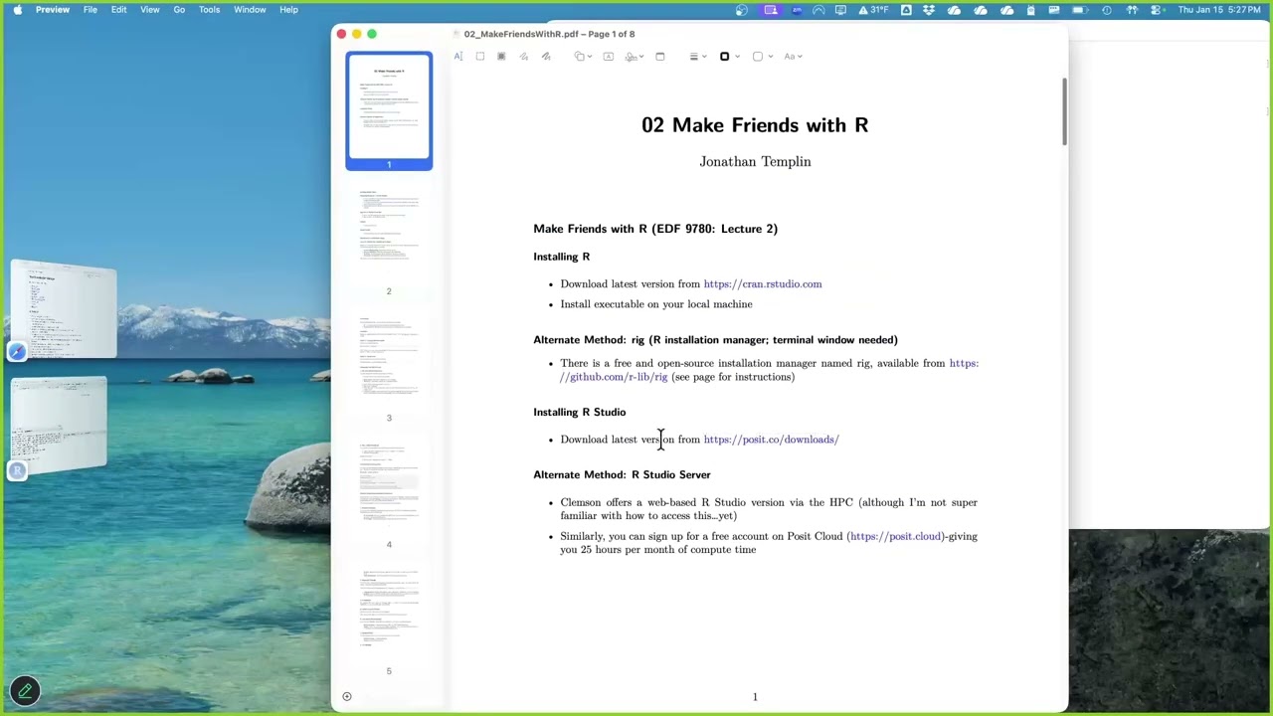Screen dimensions: 1273x716
Task: Select the lower Stage Manager window thumbnail with R icon
Action: coord(60,425)
